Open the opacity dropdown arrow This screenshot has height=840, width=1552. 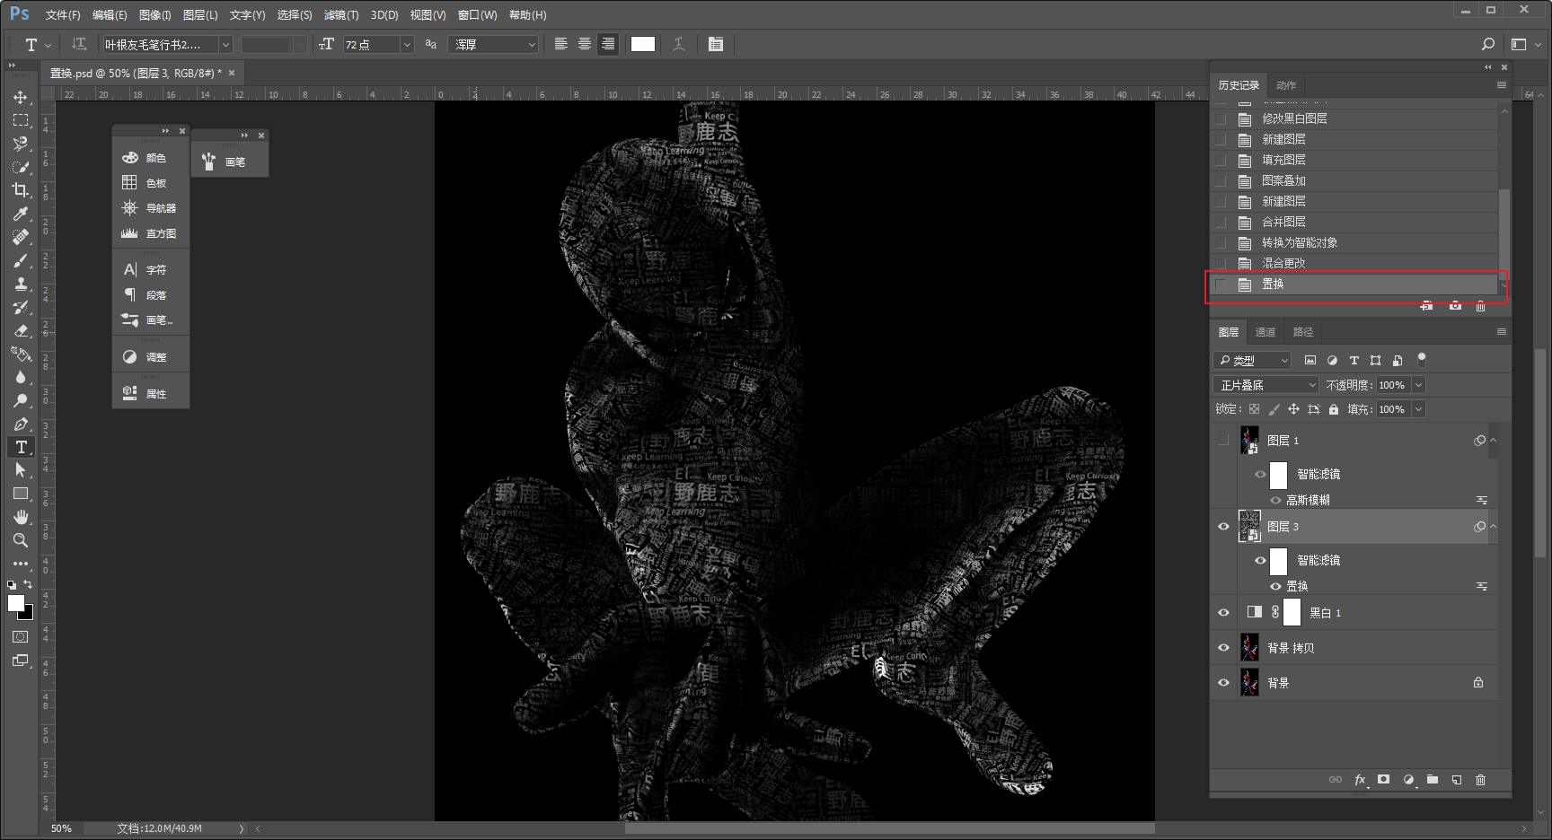(1419, 385)
